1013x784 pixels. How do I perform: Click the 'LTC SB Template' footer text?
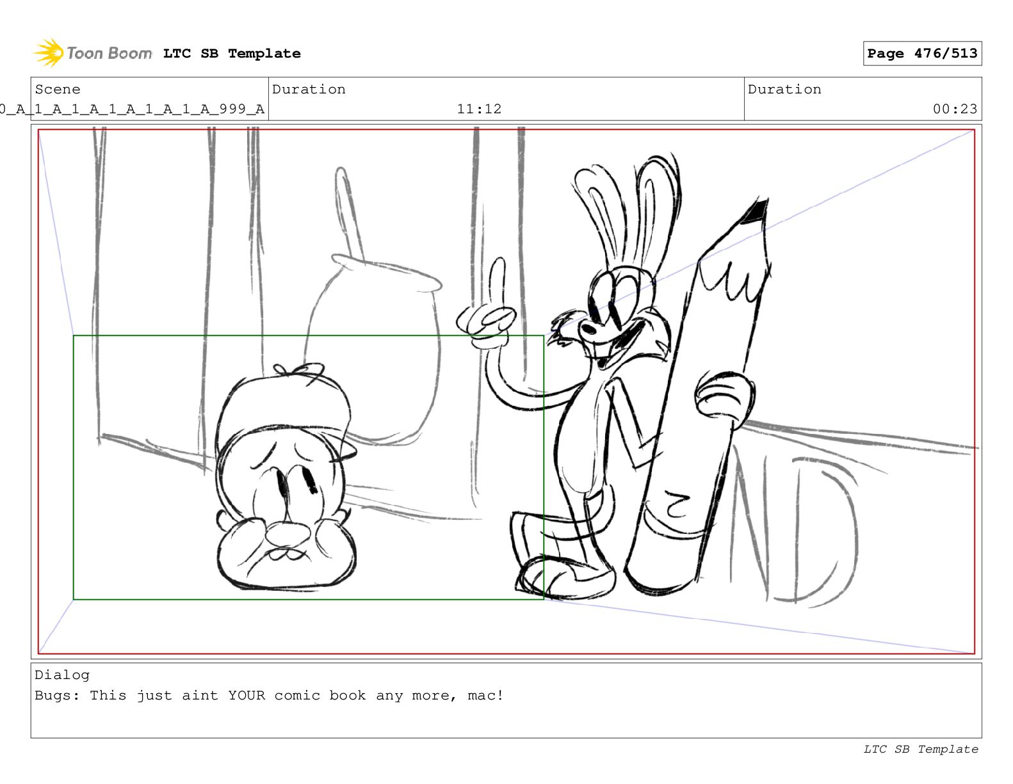coord(921,749)
